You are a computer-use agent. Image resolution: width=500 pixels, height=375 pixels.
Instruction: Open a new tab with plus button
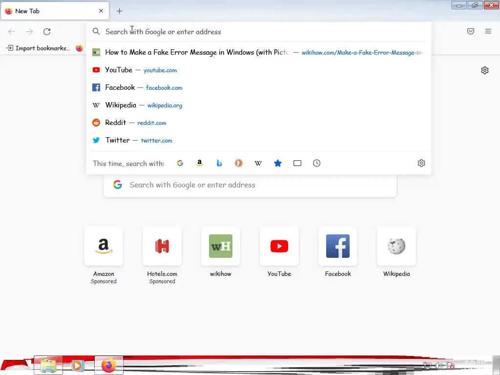[119, 11]
